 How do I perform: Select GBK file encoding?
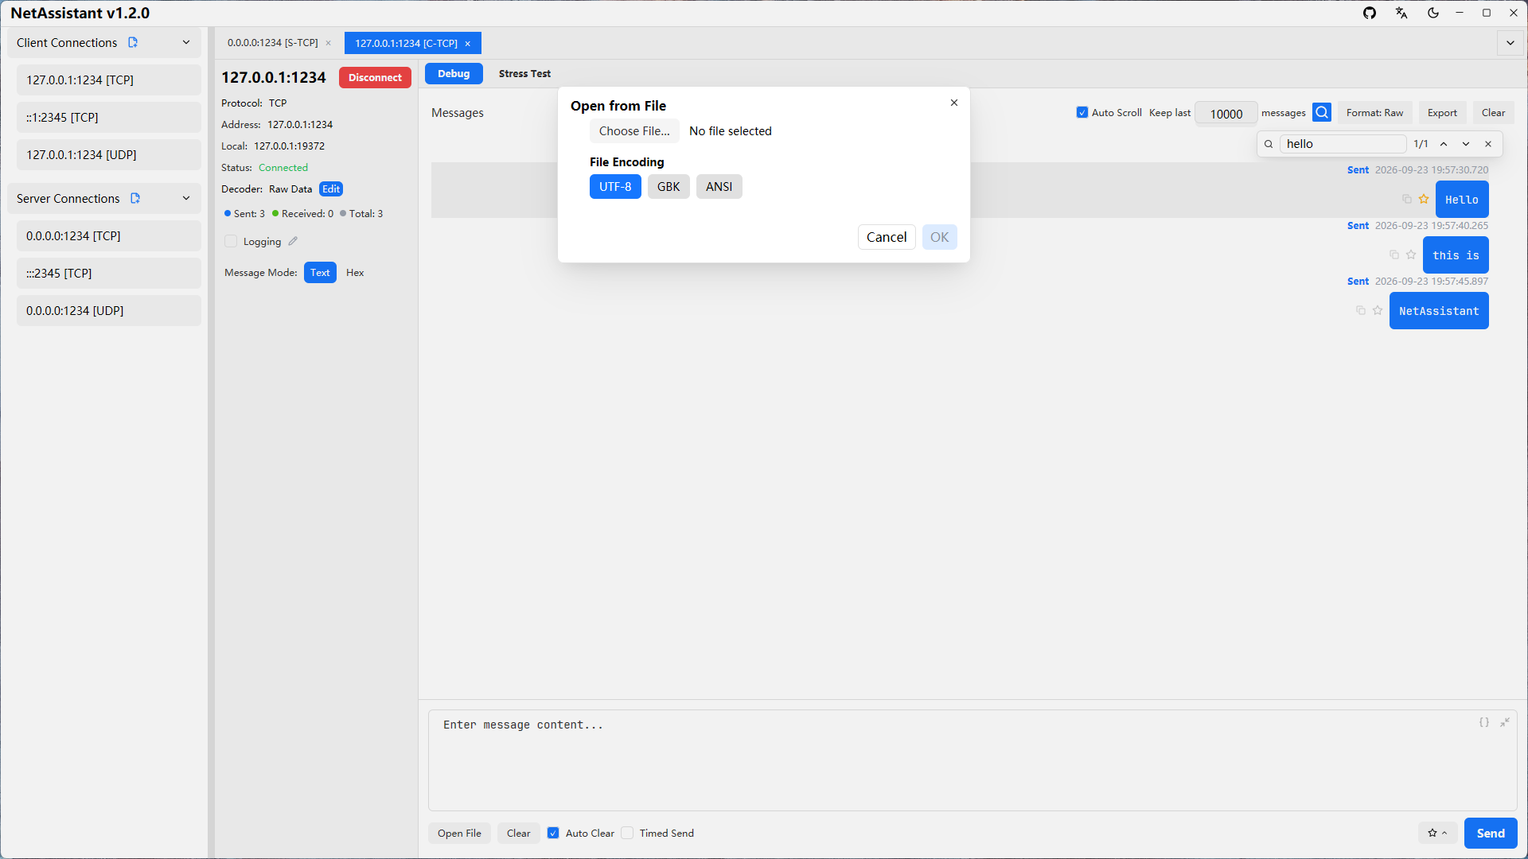tap(668, 186)
